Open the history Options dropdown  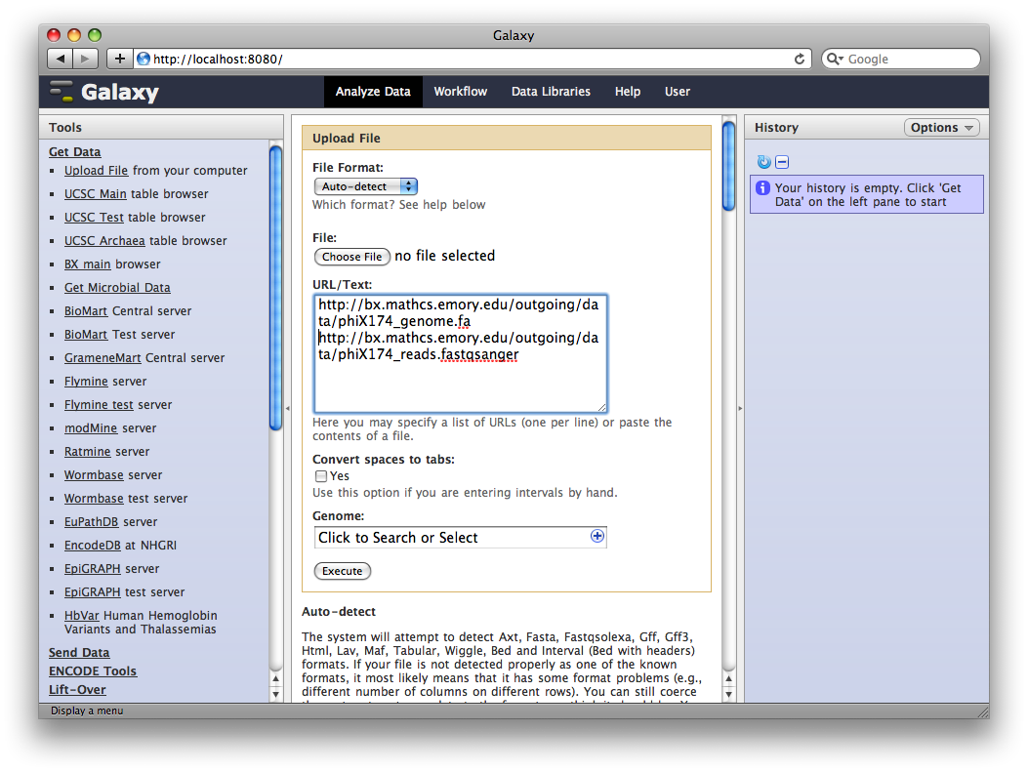(941, 127)
